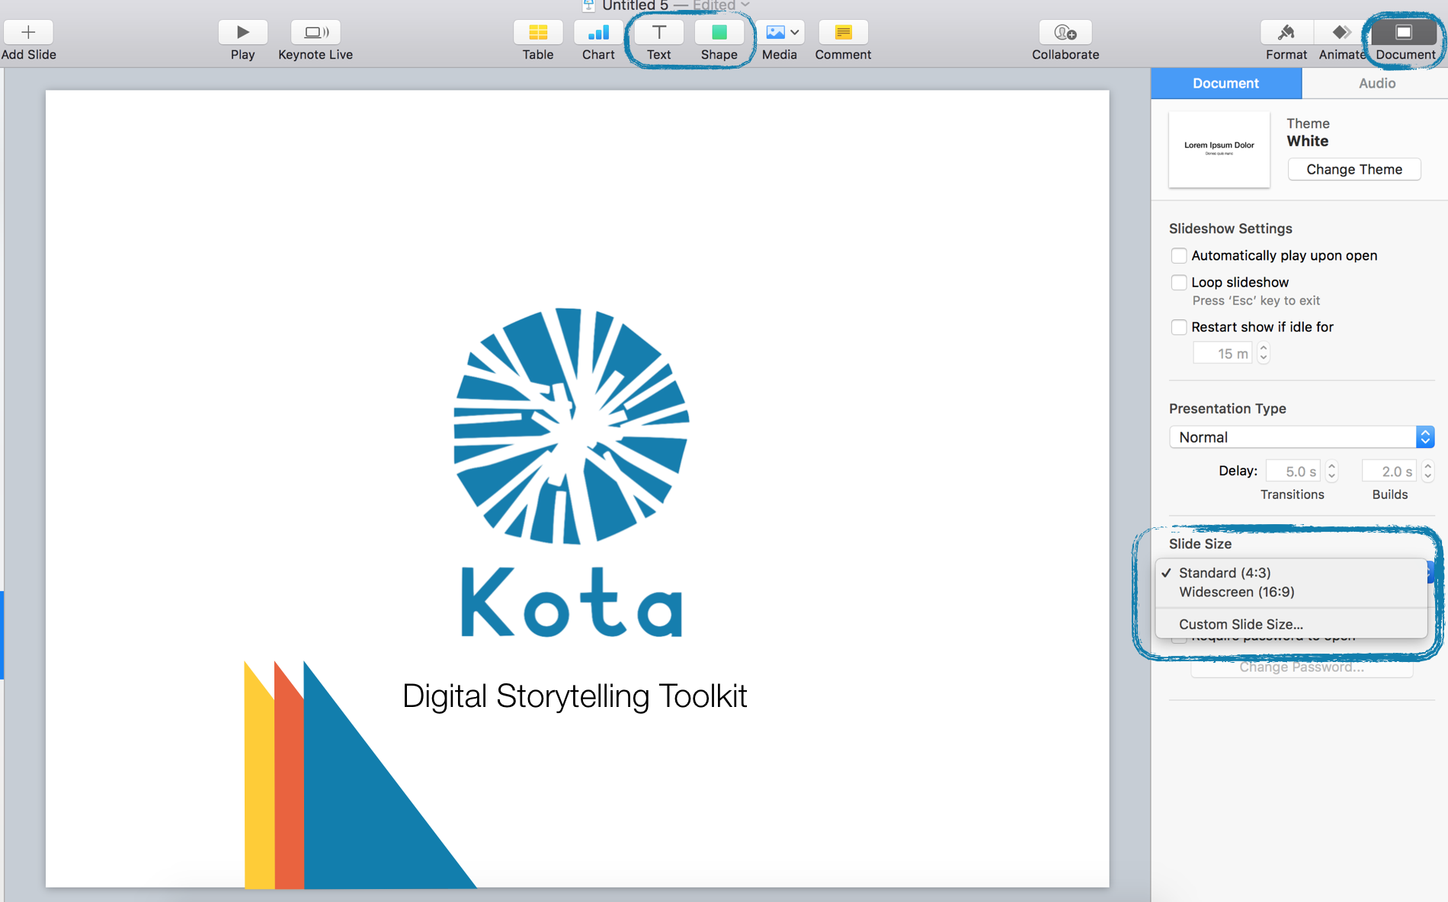This screenshot has height=902, width=1448.
Task: Toggle the Document inspector button
Action: 1404,33
